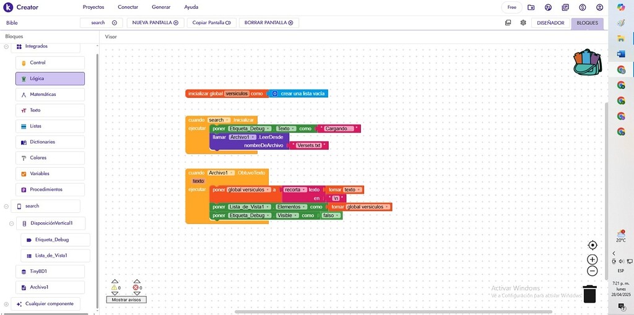The height and width of the screenshot is (315, 634).
Task: Zoom in with the plus button
Action: (x=593, y=259)
